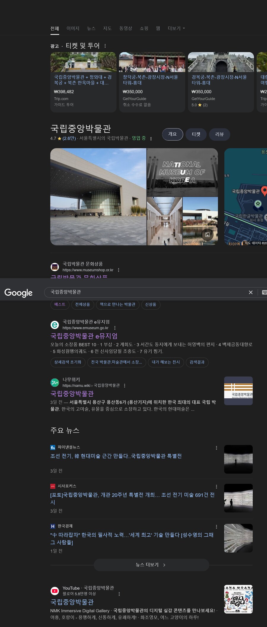Viewport: 267px width, 627px height.
Task: Click the 내가 해보는 전시 chip
Action: 166,362
